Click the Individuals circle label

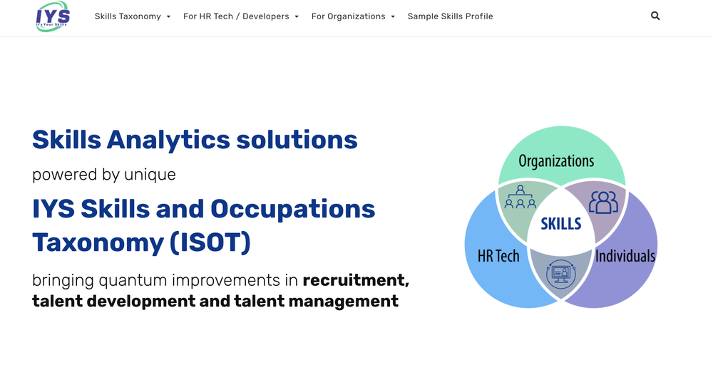(625, 256)
